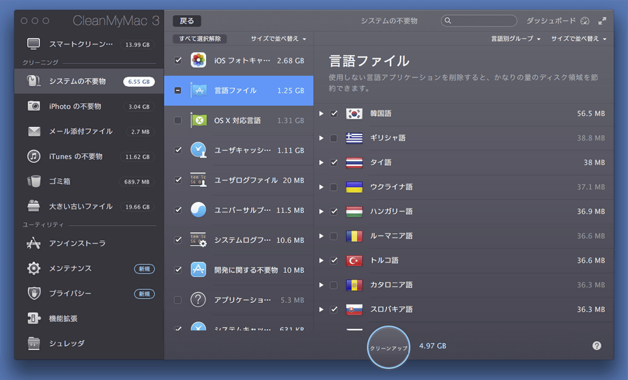The width and height of the screenshot is (628, 380).
Task: Click the dashboard gauge icon
Action: tap(585, 21)
